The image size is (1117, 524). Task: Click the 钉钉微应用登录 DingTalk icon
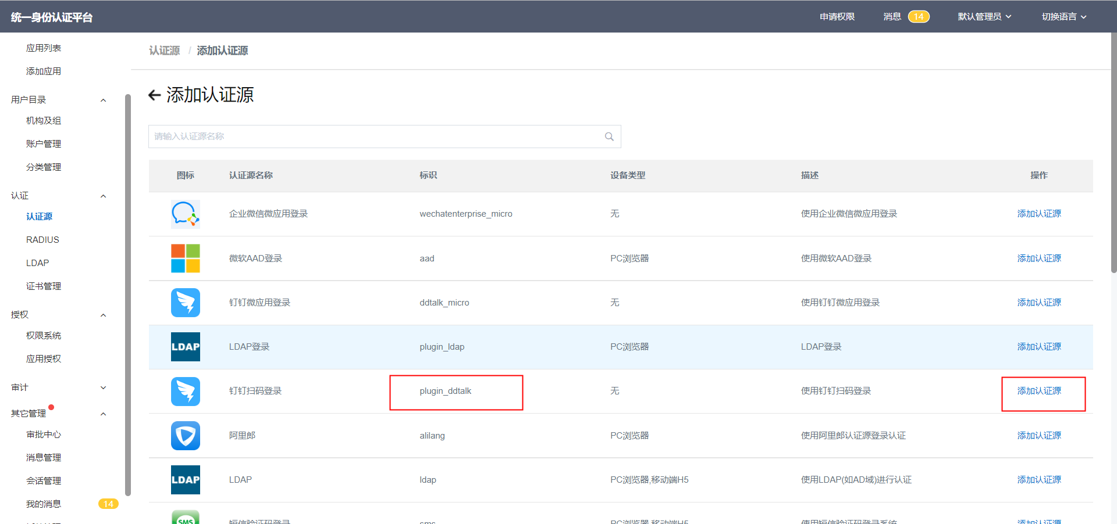185,303
